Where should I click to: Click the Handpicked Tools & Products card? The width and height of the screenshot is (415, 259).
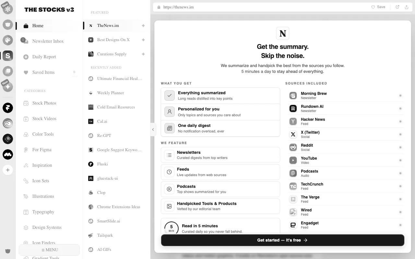220,206
